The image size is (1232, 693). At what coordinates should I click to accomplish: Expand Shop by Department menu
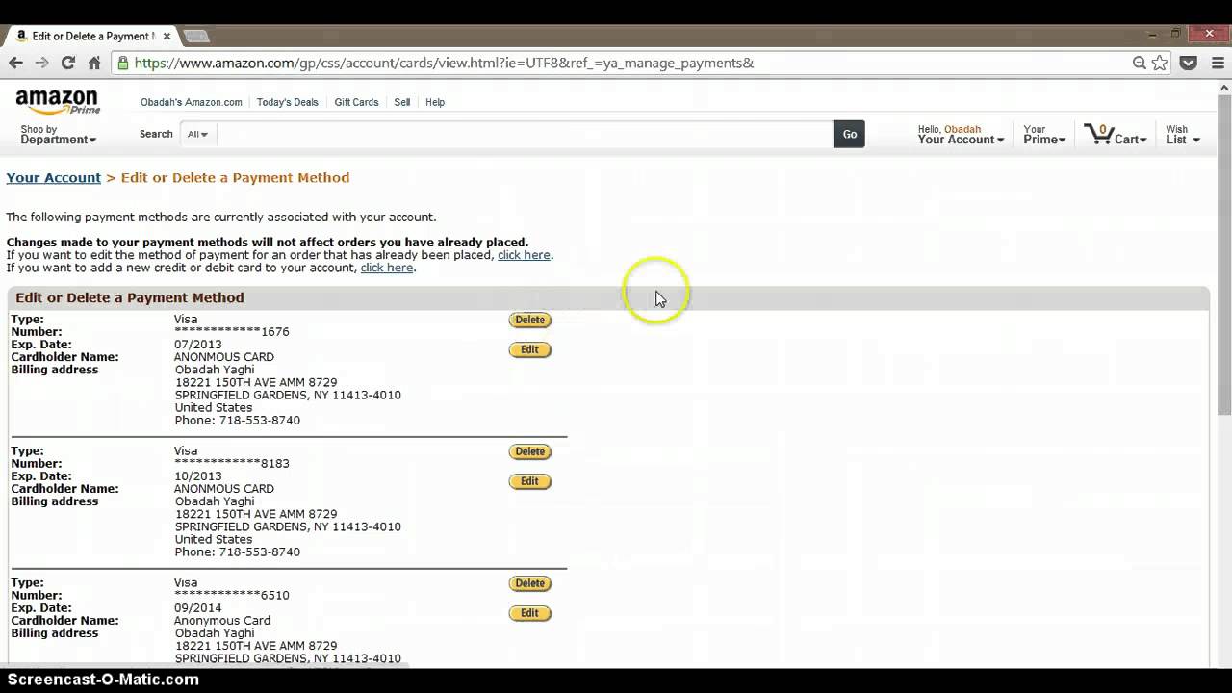click(x=58, y=135)
